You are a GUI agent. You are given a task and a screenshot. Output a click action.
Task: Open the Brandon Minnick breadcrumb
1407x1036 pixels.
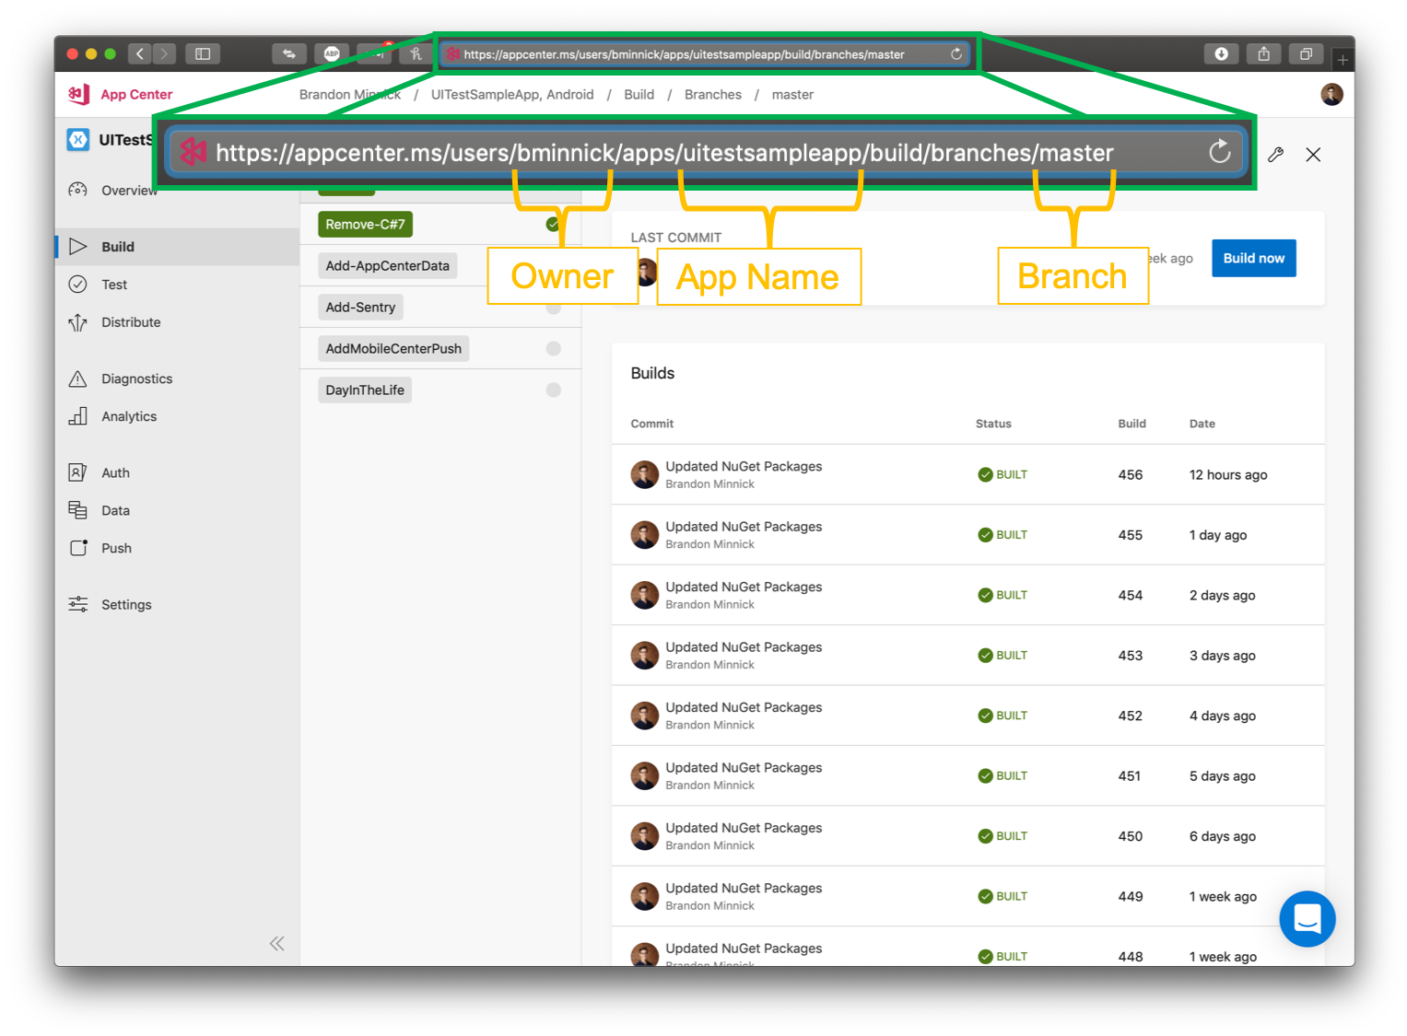(x=350, y=95)
